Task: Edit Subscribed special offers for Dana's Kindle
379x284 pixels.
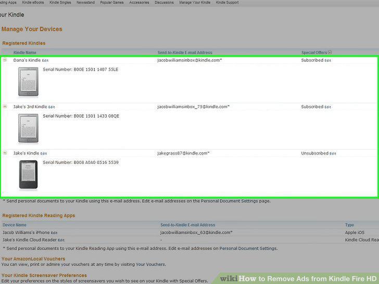Action: [328, 61]
